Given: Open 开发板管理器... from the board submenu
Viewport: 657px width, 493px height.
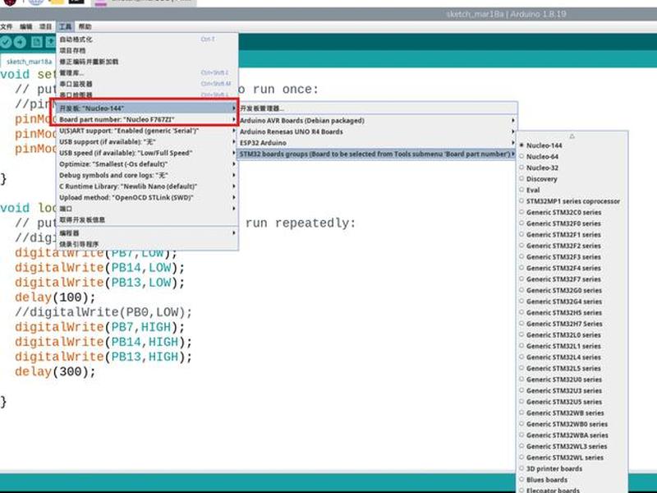Looking at the screenshot, I should [x=377, y=108].
